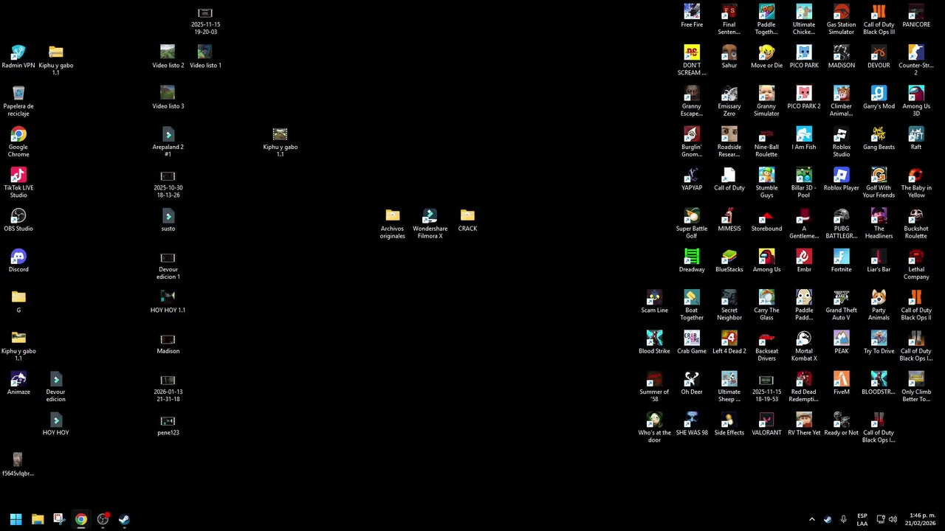
Task: Select the Archivos originales folder
Action: (392, 223)
